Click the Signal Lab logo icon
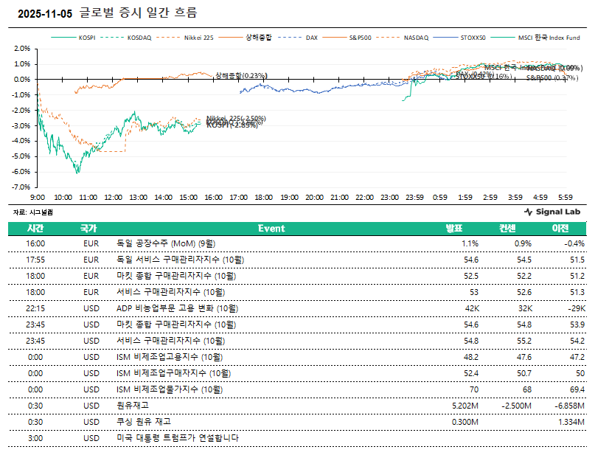This screenshot has width=595, height=458. (528, 212)
